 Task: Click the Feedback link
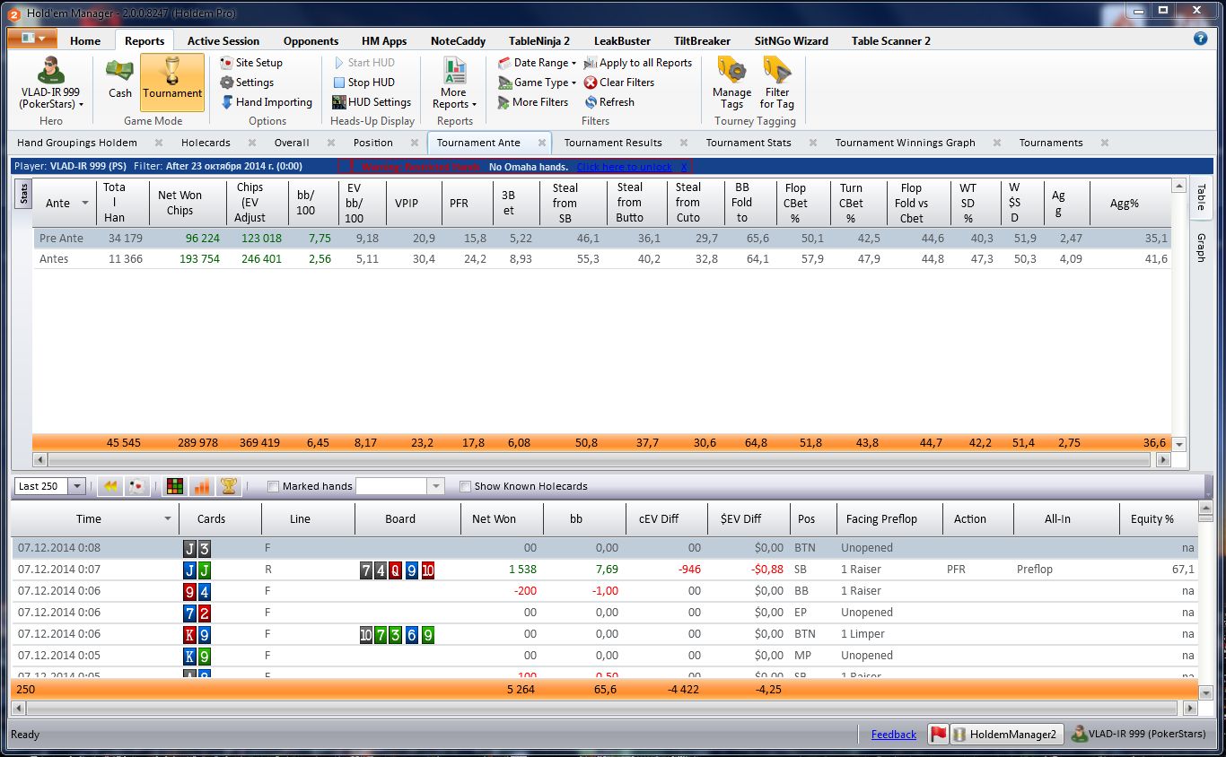pyautogui.click(x=894, y=735)
